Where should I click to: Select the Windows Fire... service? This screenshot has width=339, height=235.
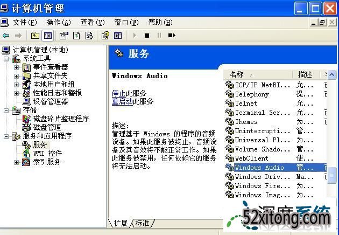click(276, 186)
